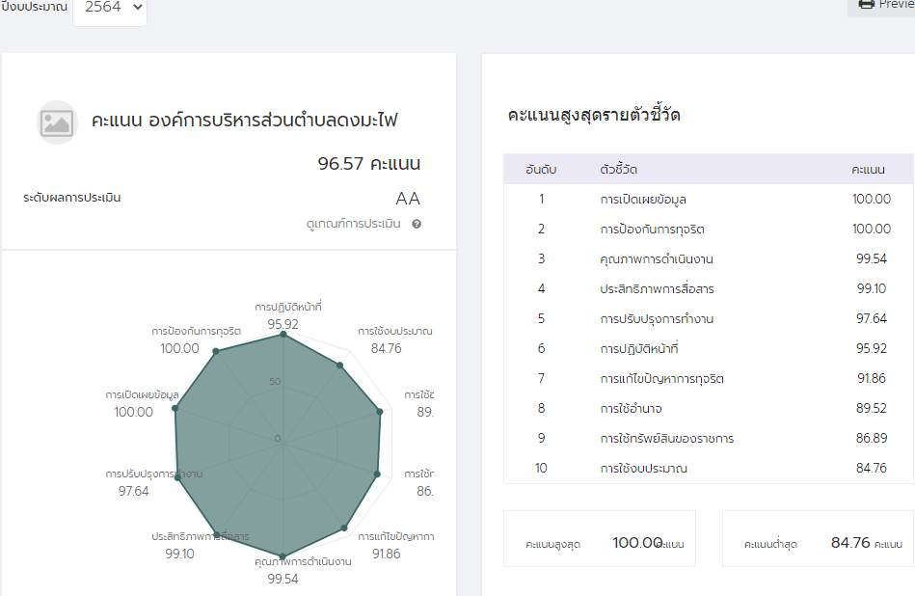Click the คะแนนต่ำสุด 84.76 summary card
Screen dimensions: 915x596
coord(818,543)
